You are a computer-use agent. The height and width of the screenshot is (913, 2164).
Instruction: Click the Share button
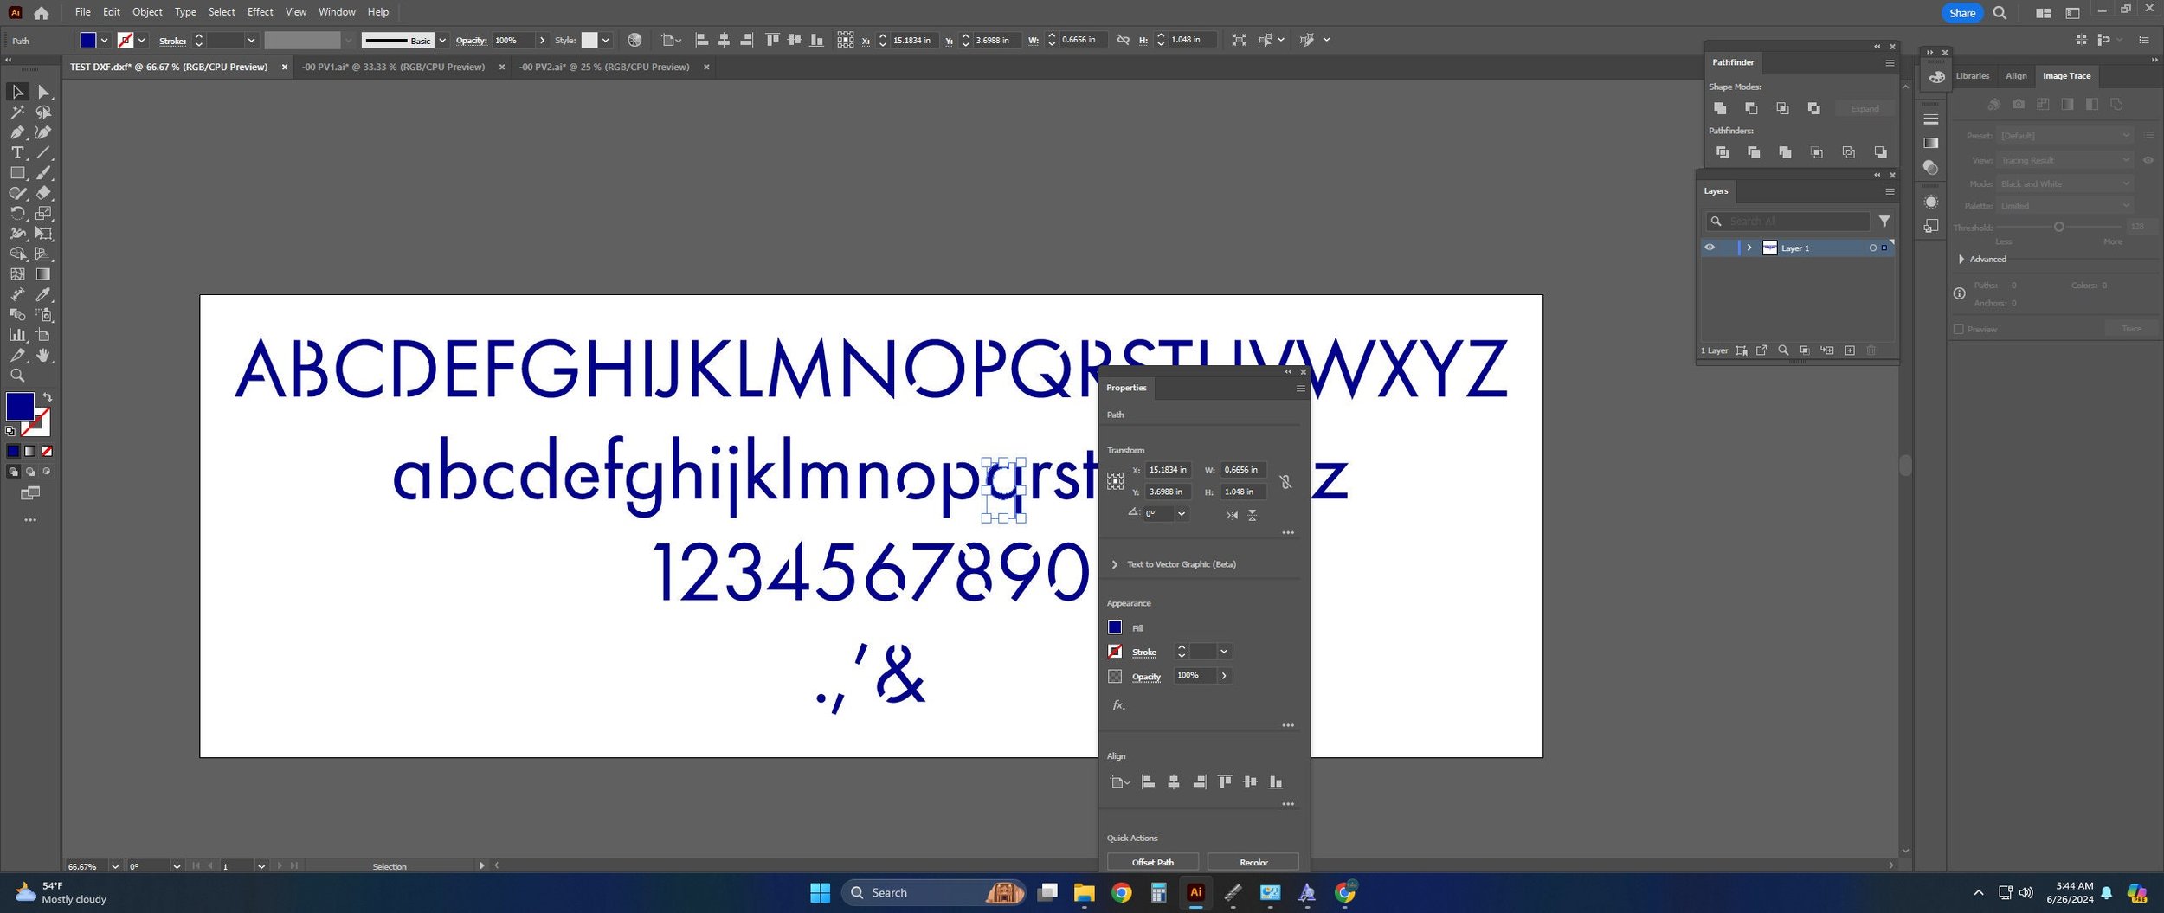pyautogui.click(x=1961, y=13)
